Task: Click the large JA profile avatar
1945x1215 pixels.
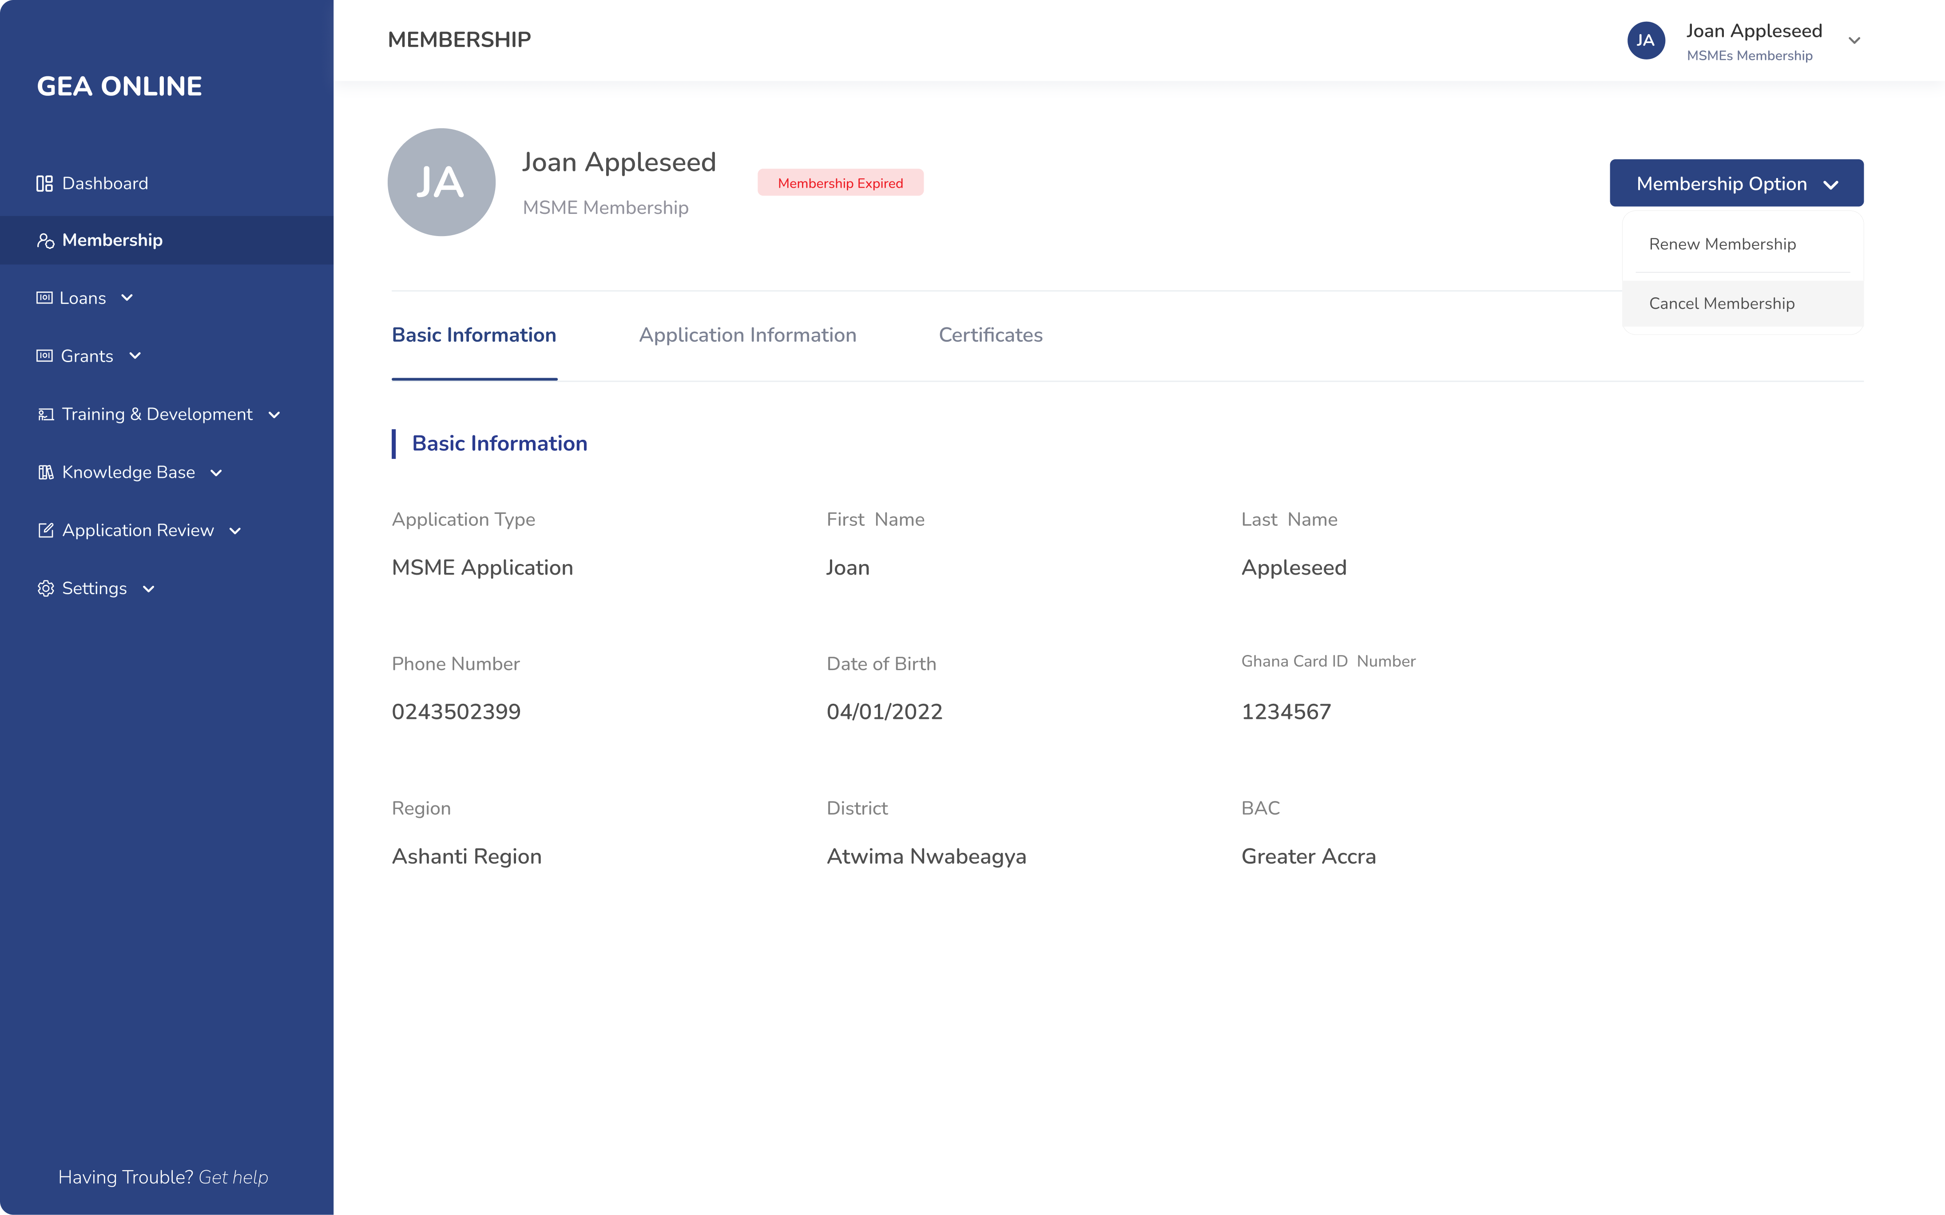Action: [x=441, y=182]
